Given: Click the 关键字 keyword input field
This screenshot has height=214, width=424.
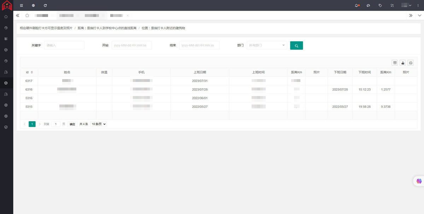Looking at the screenshot, I should 64,45.
